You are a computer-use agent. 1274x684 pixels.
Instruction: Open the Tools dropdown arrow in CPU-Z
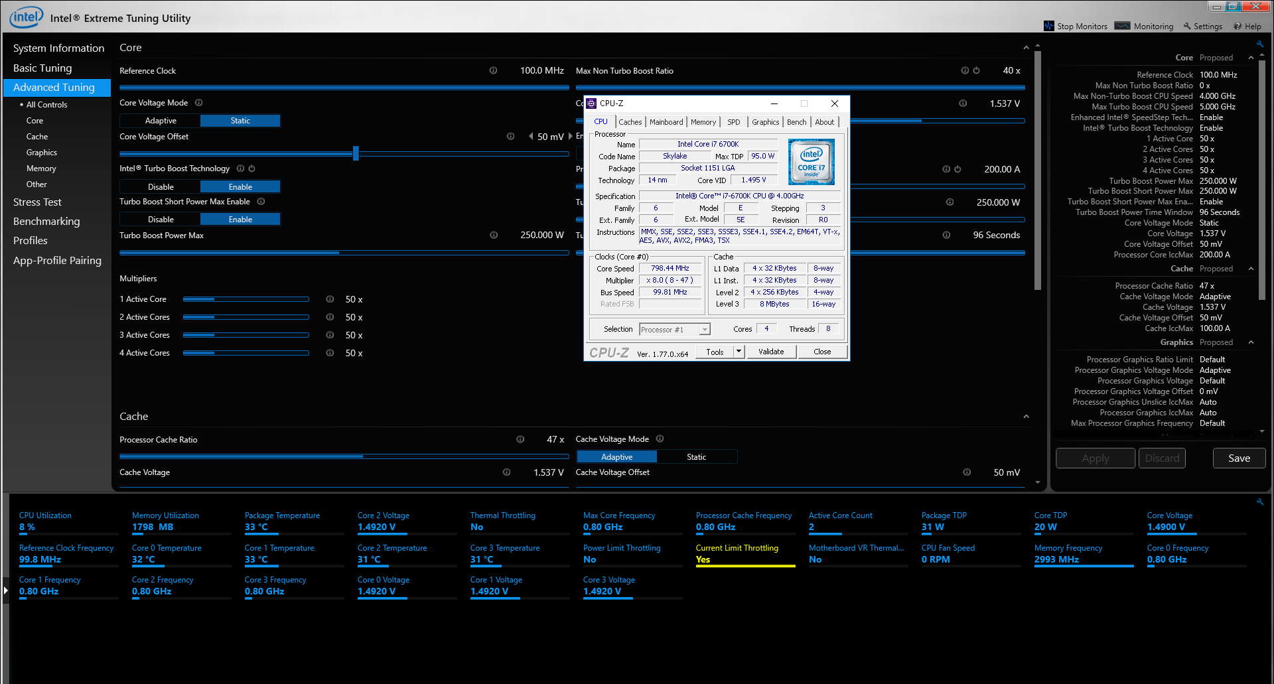pos(739,352)
